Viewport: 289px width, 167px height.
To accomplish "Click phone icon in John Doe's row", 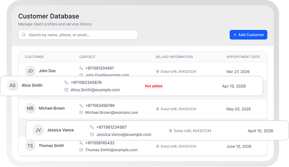I will click(x=81, y=68).
